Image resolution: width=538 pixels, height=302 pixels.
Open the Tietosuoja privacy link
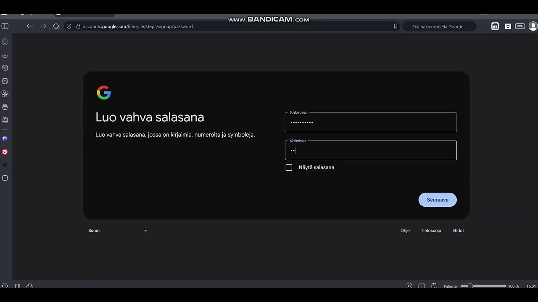pos(431,230)
